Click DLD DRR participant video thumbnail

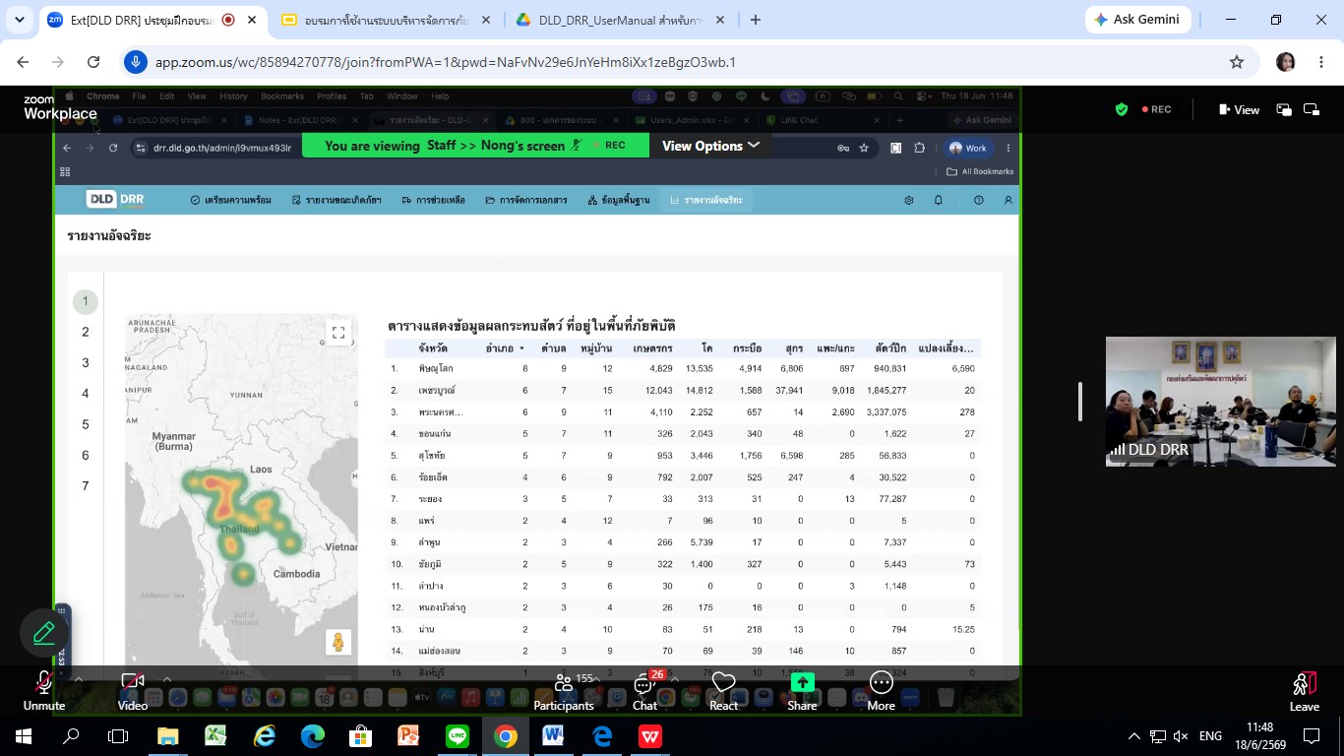[1221, 402]
